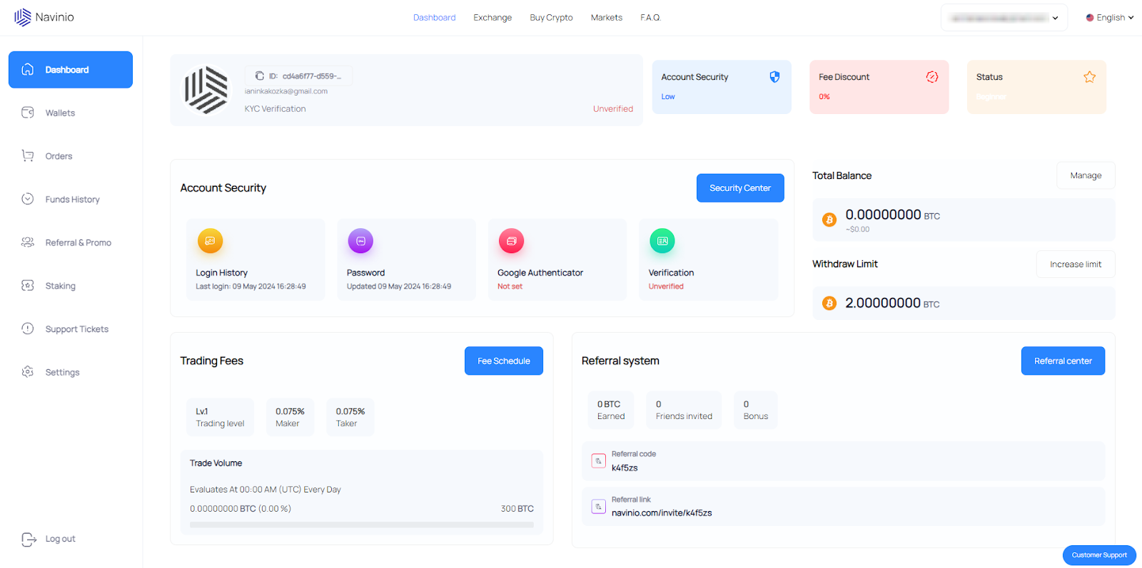The height and width of the screenshot is (568, 1142).
Task: Click the Manage balance button
Action: (x=1086, y=175)
